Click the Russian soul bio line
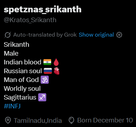The image size is (136, 127). click(x=32, y=71)
